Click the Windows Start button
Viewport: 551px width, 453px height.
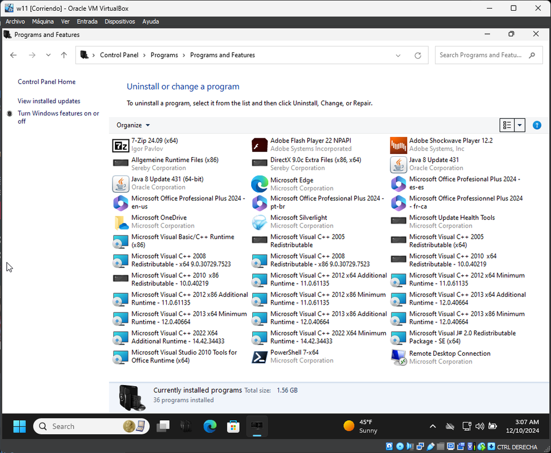click(19, 426)
